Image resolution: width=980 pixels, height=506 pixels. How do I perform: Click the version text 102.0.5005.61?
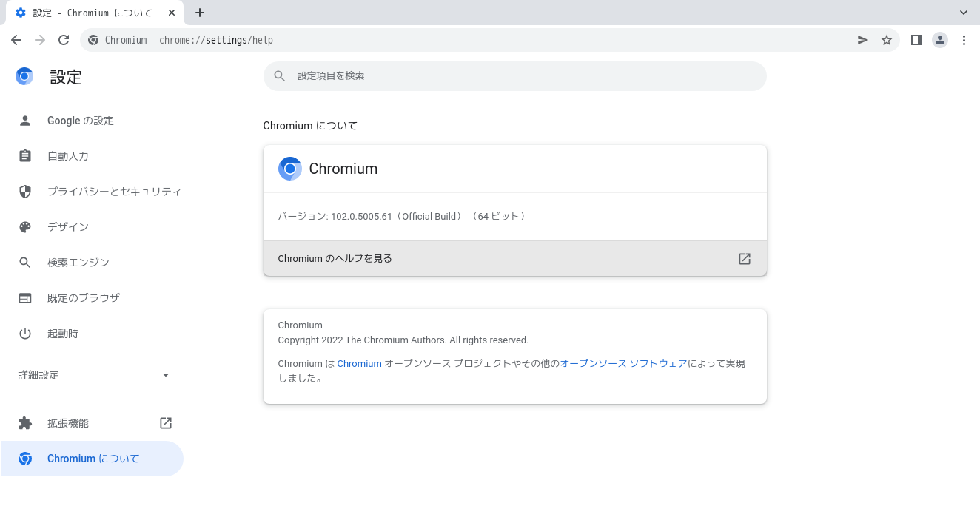(361, 216)
